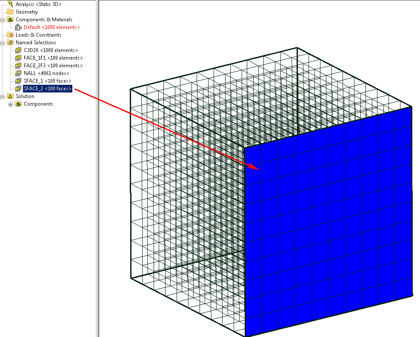Select the Solution label
The height and width of the screenshot is (337, 420).
pos(25,96)
